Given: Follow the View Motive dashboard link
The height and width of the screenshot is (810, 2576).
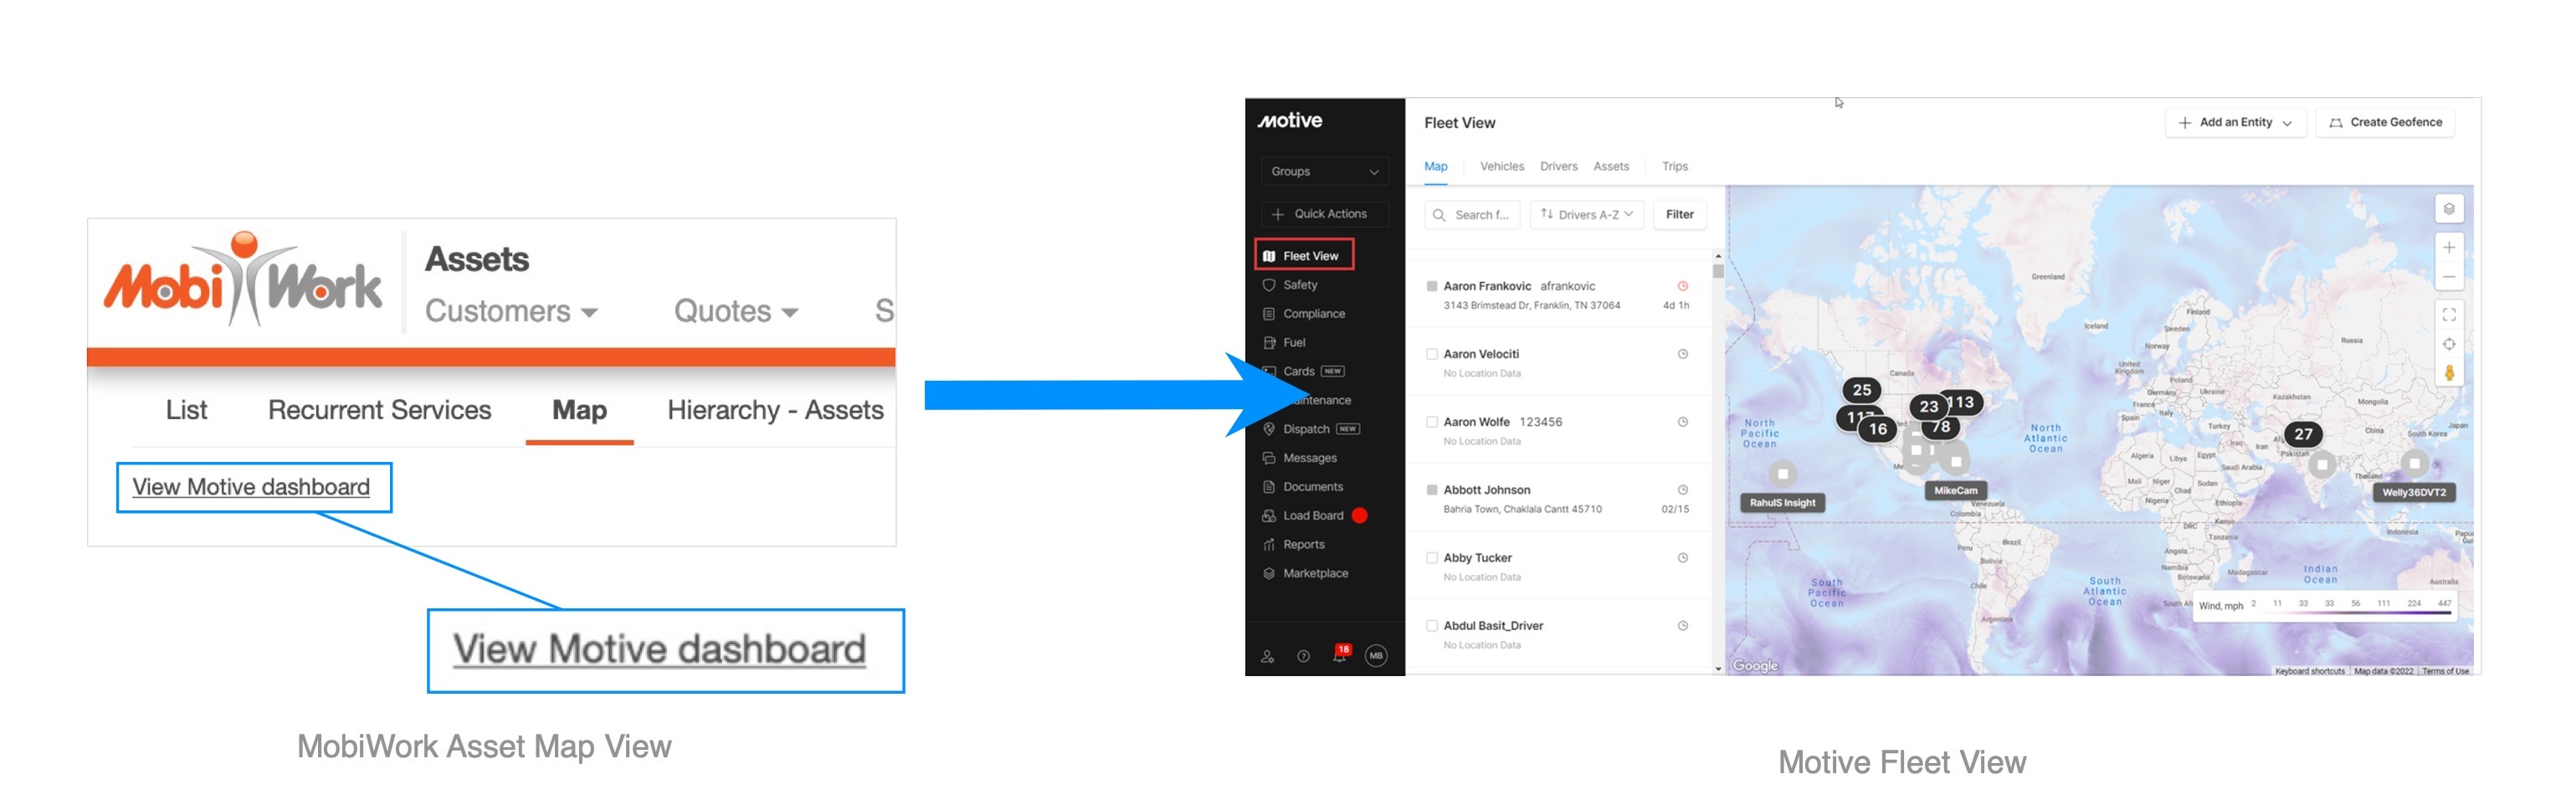Looking at the screenshot, I should tap(251, 487).
